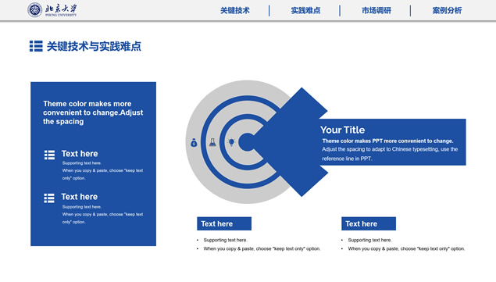This screenshot has width=496, height=282.
Task: Click the flask icon between the rings
Action: click(212, 142)
